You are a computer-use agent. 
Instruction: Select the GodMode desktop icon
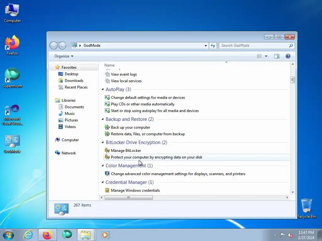coord(12,144)
